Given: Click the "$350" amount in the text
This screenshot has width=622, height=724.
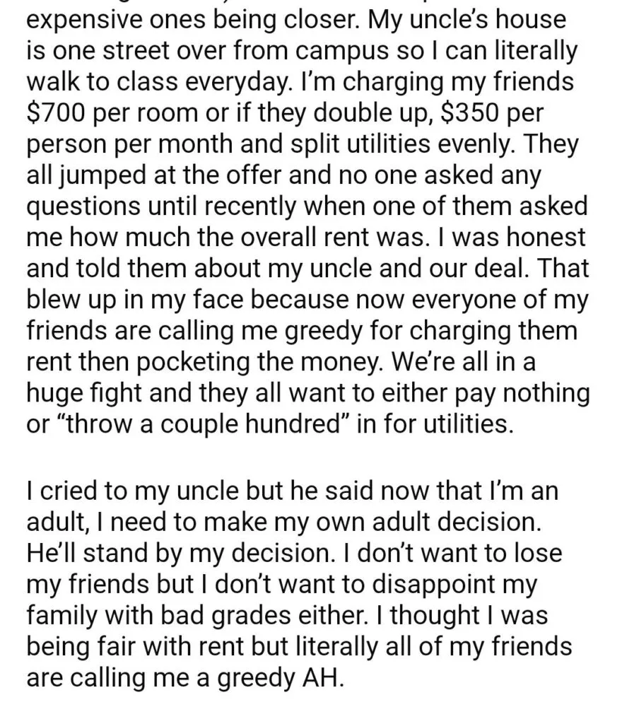Looking at the screenshot, I should pyautogui.click(x=470, y=112).
